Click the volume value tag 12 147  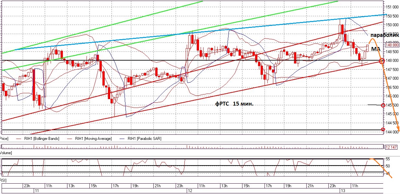391,148
